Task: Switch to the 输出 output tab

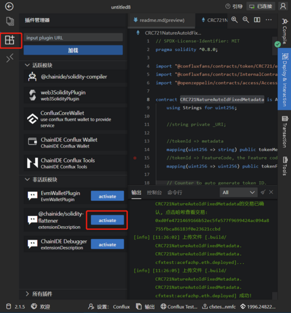Action: point(136,192)
